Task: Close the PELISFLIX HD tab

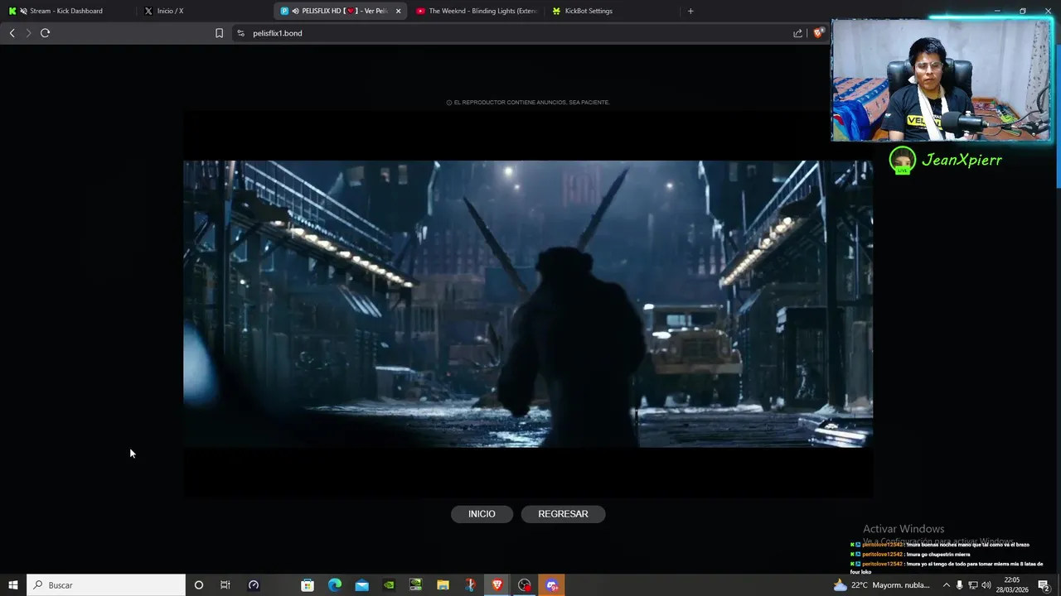Action: 398,11
